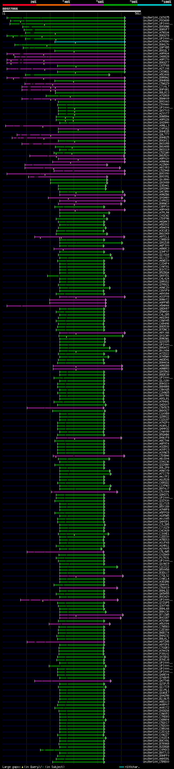Select the UniRef100_A2ZN90 label

(156, 165)
